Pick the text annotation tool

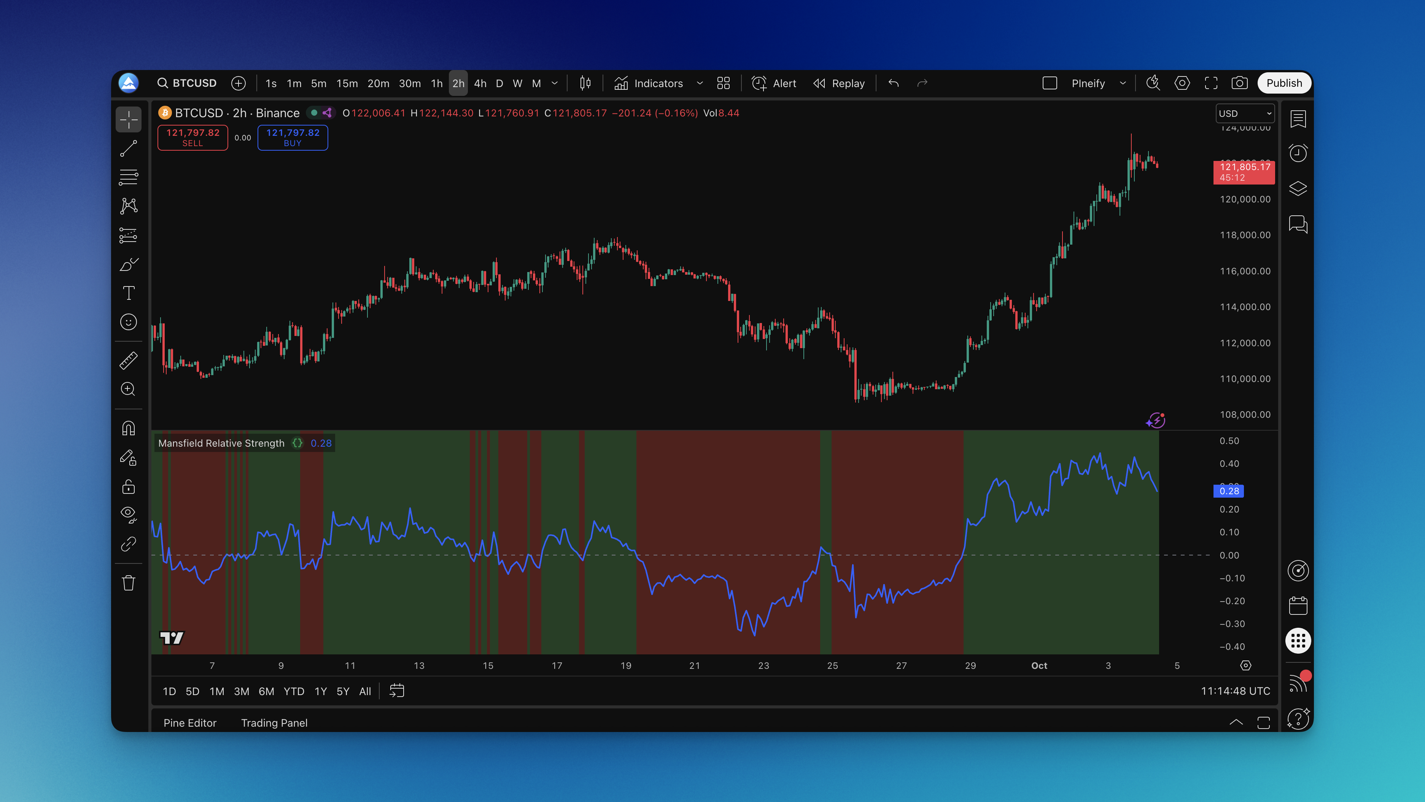[128, 293]
